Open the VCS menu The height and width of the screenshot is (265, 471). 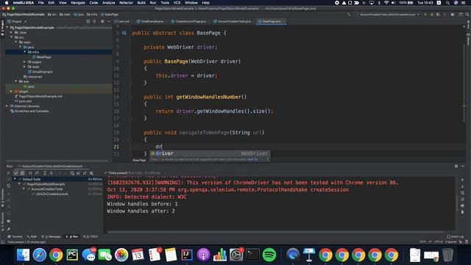point(177,3)
